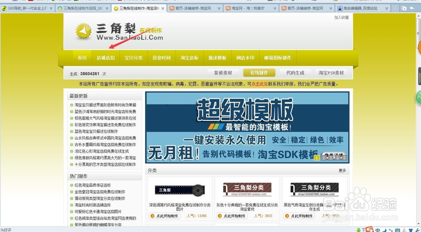Click the tab list window icon beside plus
This screenshot has height=232, width=421.
(x=404, y=8)
